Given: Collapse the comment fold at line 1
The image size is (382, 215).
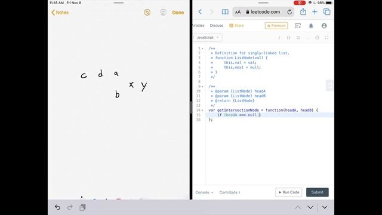Looking at the screenshot, I should tap(202, 48).
